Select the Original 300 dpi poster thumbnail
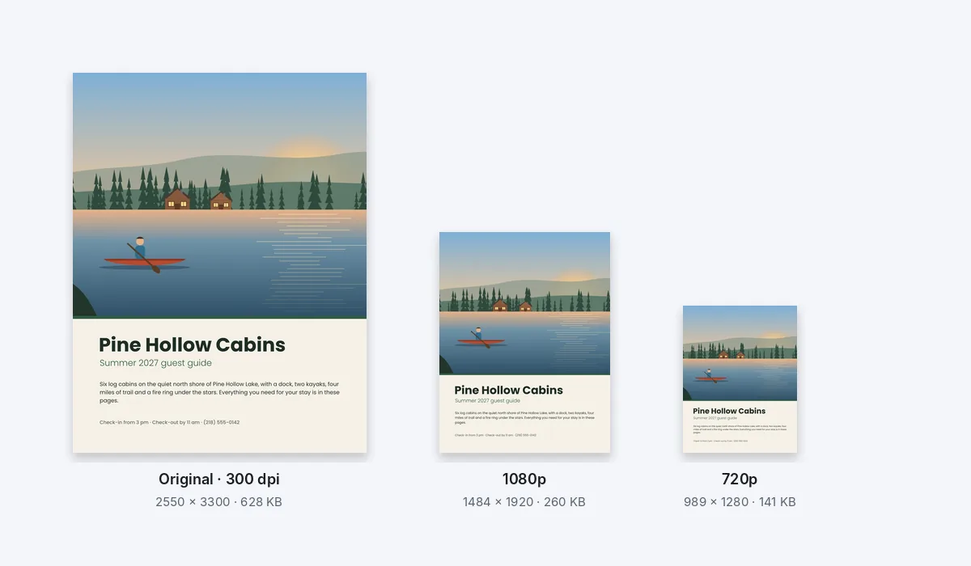 click(x=219, y=263)
